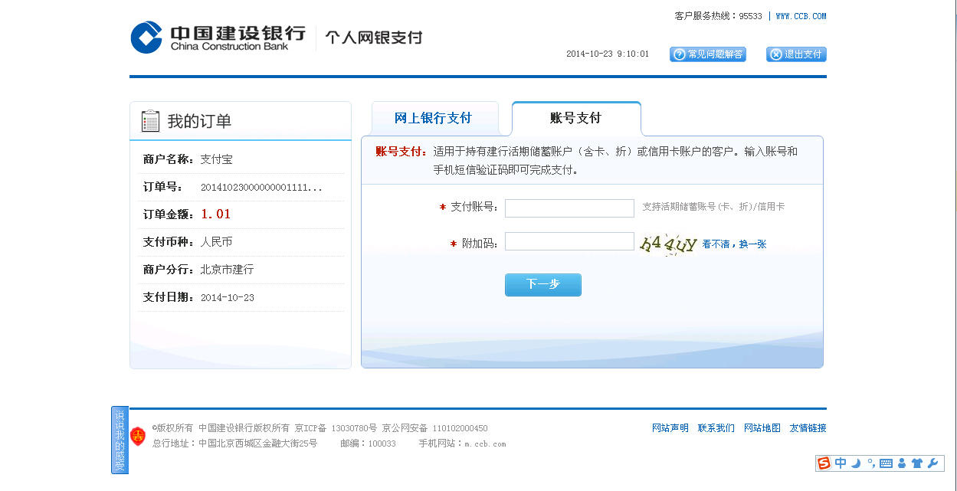Toggle full/half width moon icon
Image resolution: width=957 pixels, height=491 pixels.
click(x=856, y=463)
